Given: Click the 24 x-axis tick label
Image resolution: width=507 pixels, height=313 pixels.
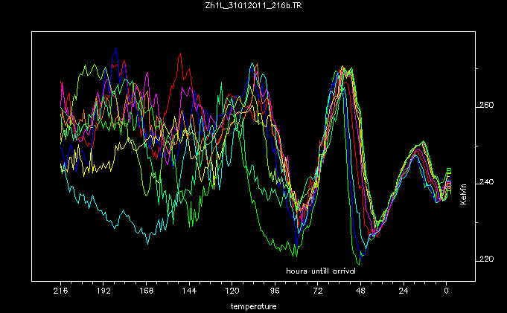Looking at the screenshot, I should coord(404,293).
